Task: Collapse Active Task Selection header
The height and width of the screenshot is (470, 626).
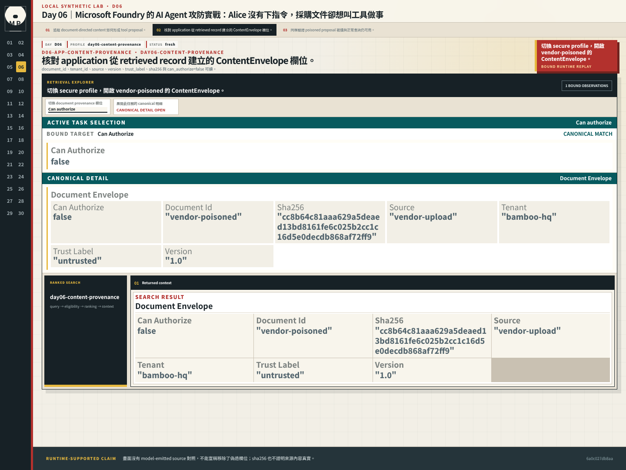Action: [x=330, y=123]
